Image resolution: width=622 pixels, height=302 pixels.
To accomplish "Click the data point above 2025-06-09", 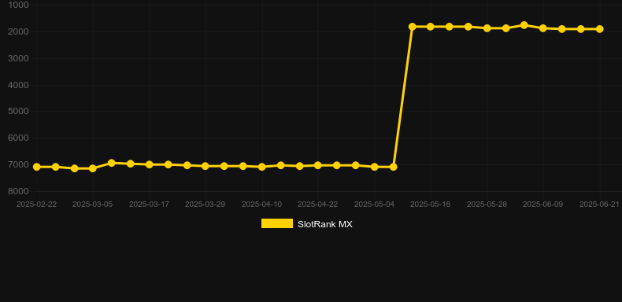I will 543,28.
